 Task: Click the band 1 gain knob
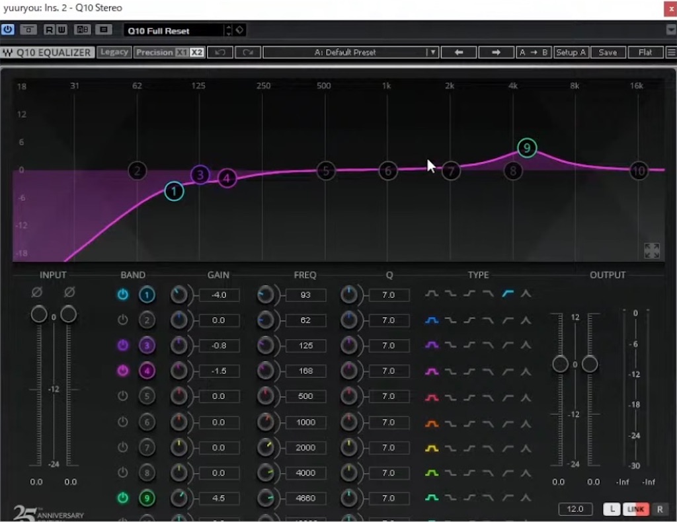pyautogui.click(x=179, y=295)
